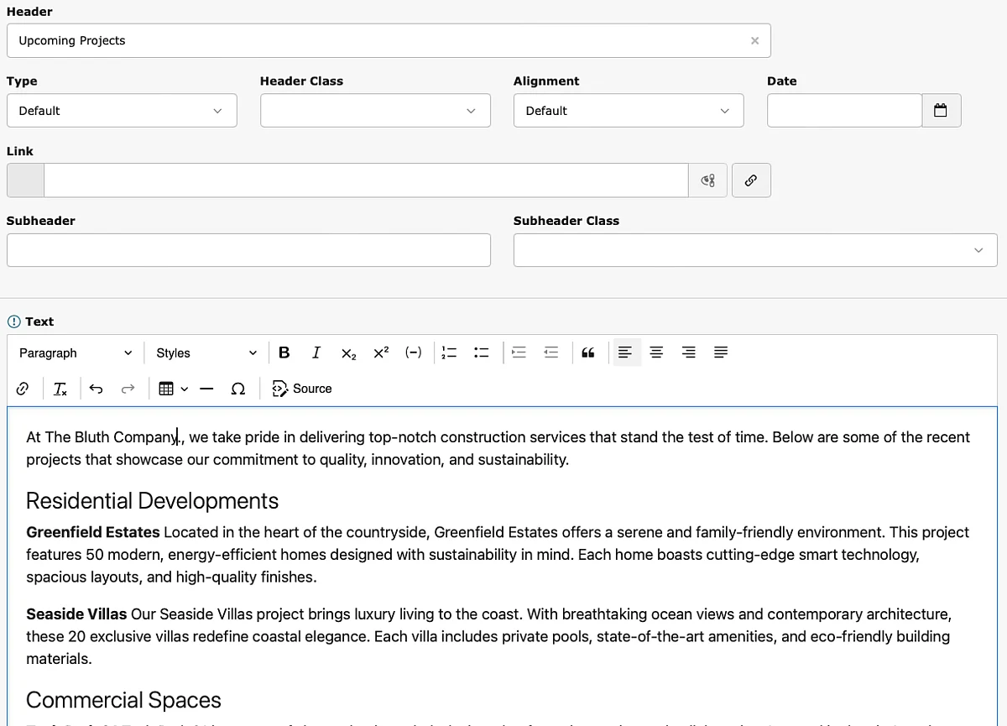Insert a bulleted list
Viewport: 1007px width, 726px height.
pyautogui.click(x=482, y=353)
